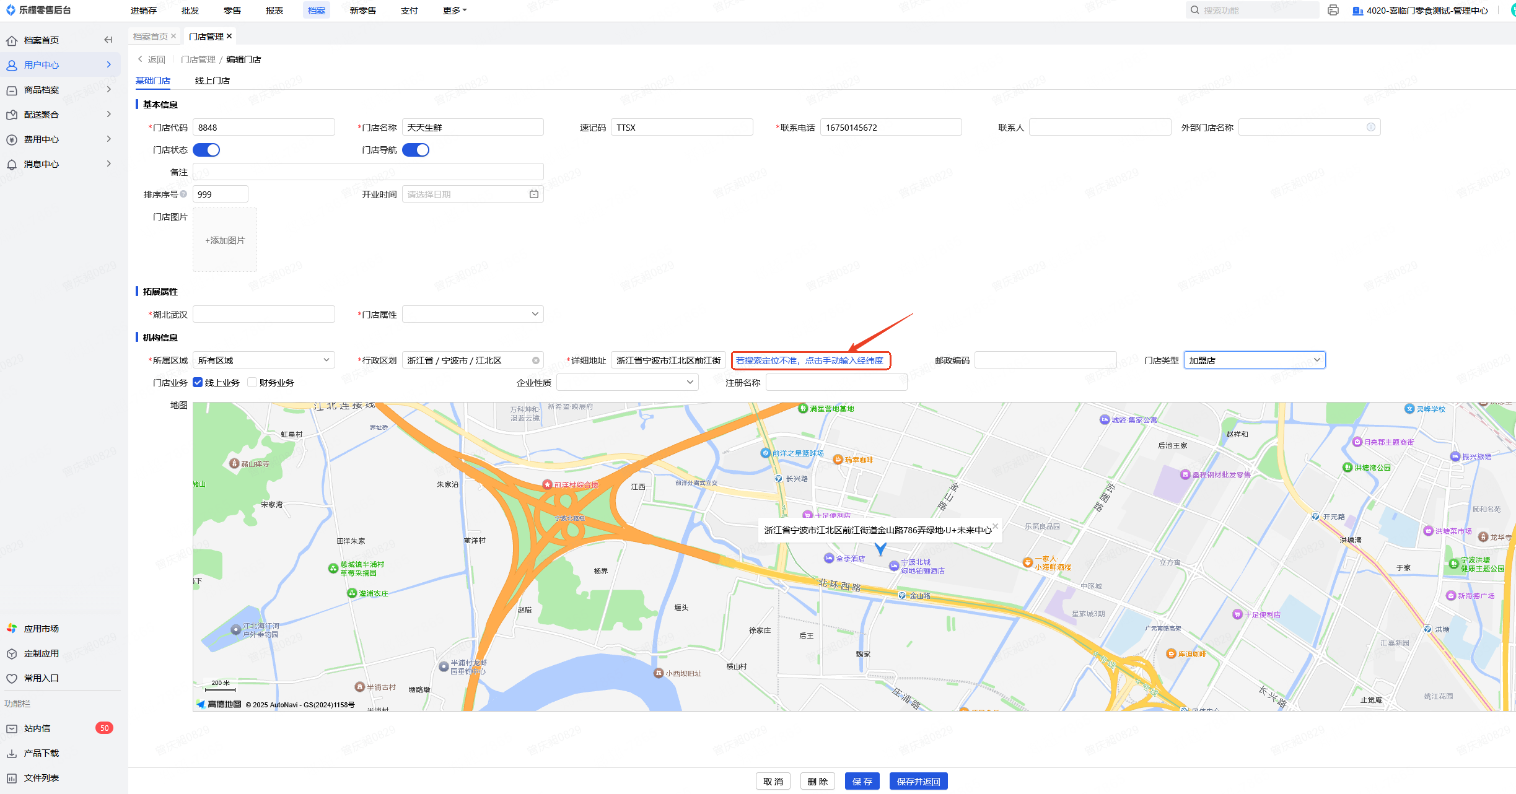The width and height of the screenshot is (1516, 794).
Task: Click the 门店名称 input field
Action: point(473,128)
